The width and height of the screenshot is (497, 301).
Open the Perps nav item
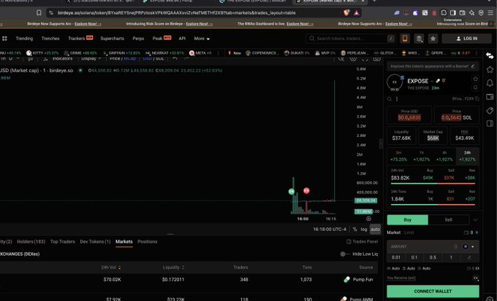(138, 38)
